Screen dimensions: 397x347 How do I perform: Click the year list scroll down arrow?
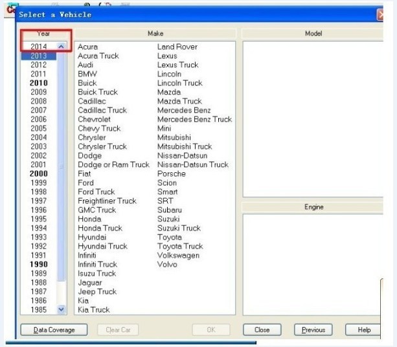point(61,309)
